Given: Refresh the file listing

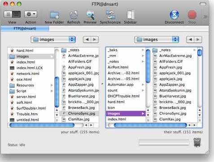Looking at the screenshot, I should click(x=74, y=15).
